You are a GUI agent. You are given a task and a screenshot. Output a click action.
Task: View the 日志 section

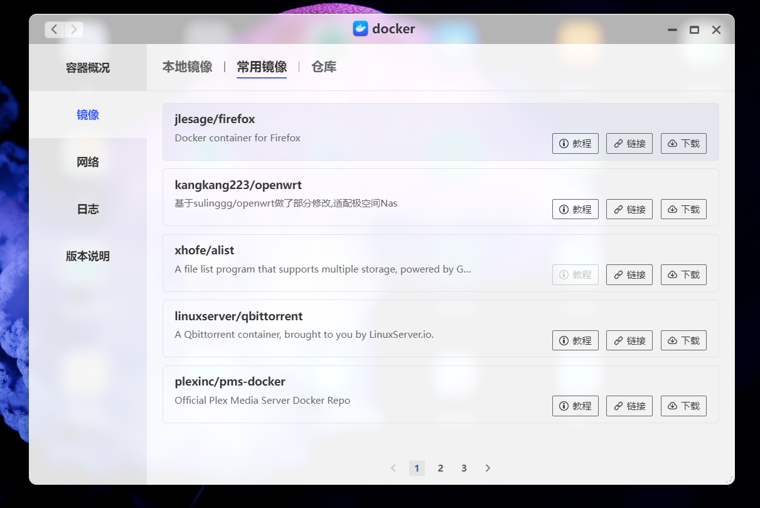click(x=87, y=208)
